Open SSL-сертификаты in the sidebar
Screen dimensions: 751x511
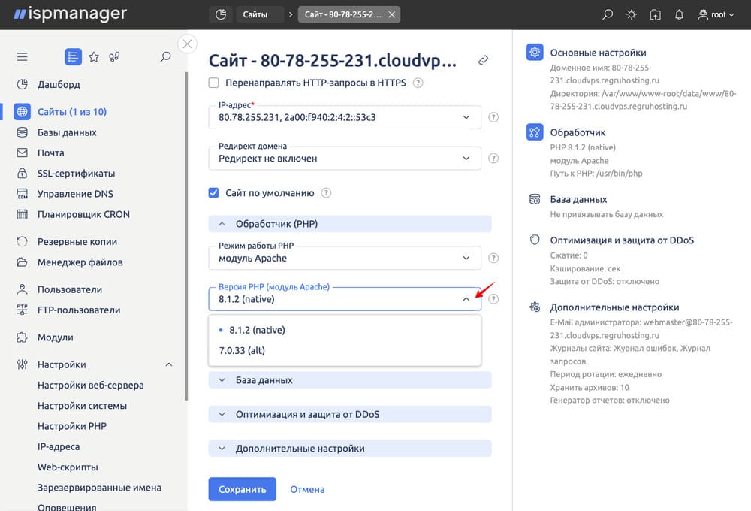(x=76, y=174)
